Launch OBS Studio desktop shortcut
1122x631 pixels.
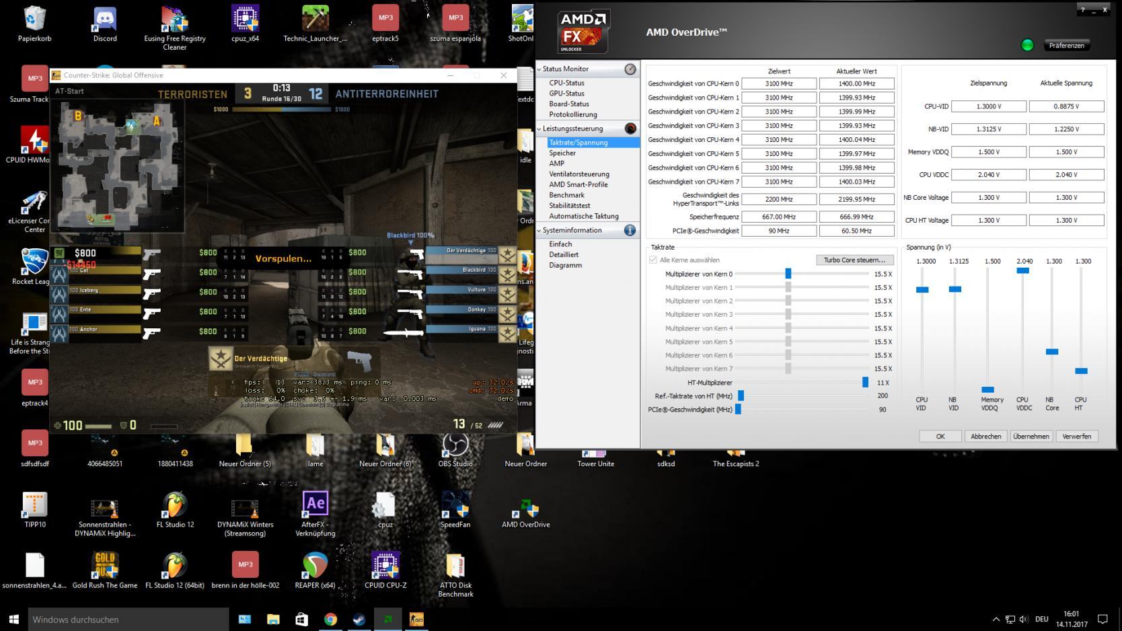click(455, 449)
